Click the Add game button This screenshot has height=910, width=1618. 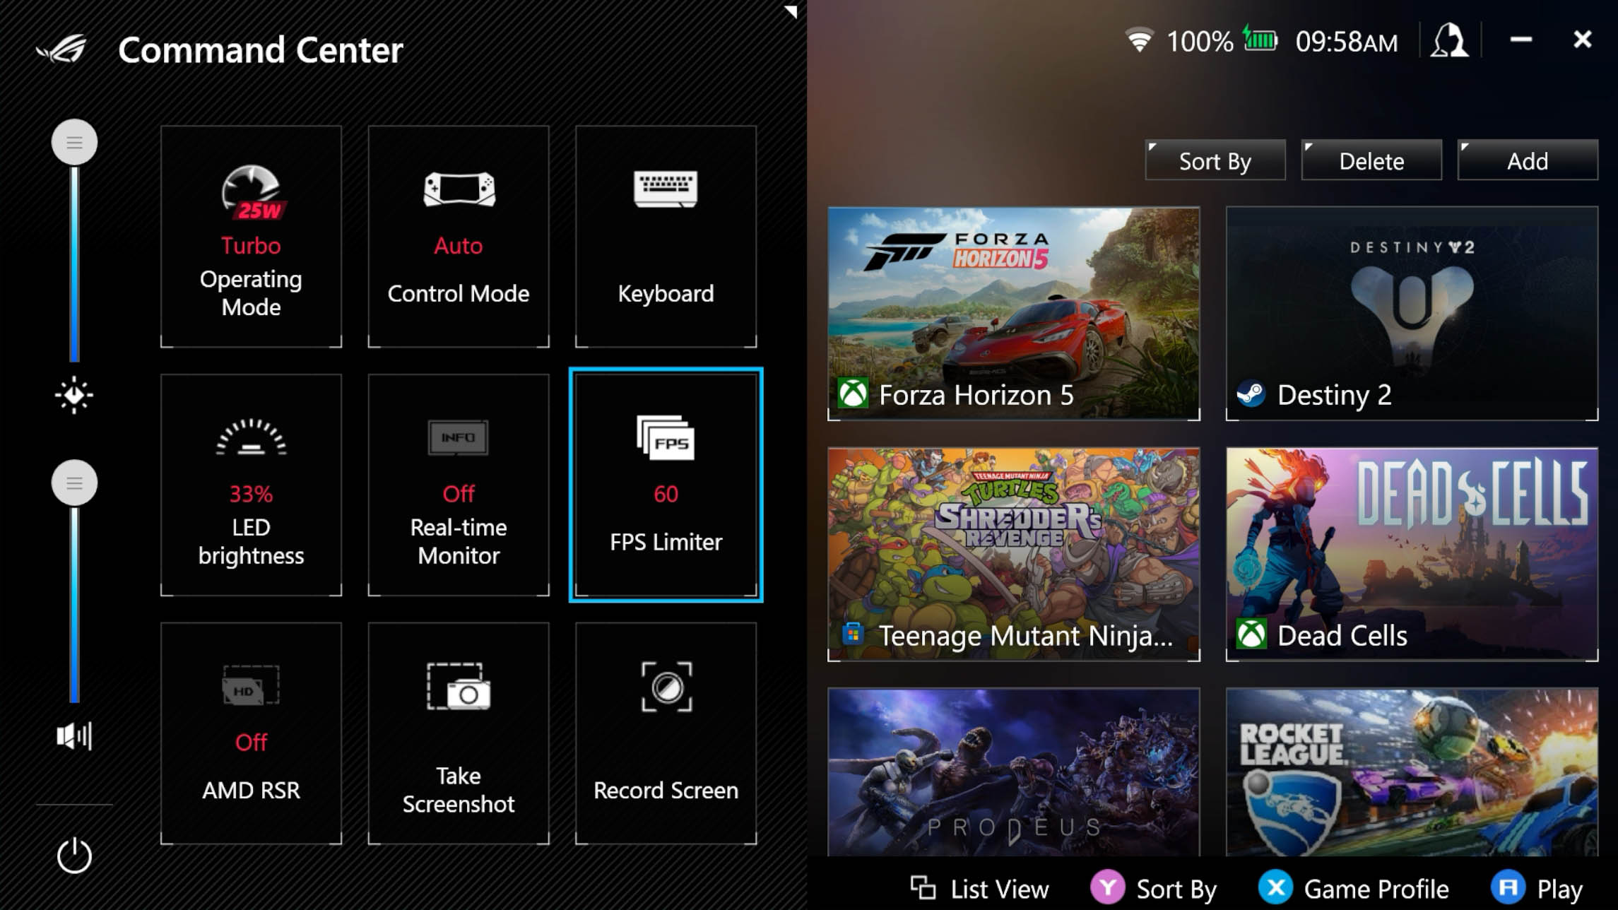pos(1527,161)
